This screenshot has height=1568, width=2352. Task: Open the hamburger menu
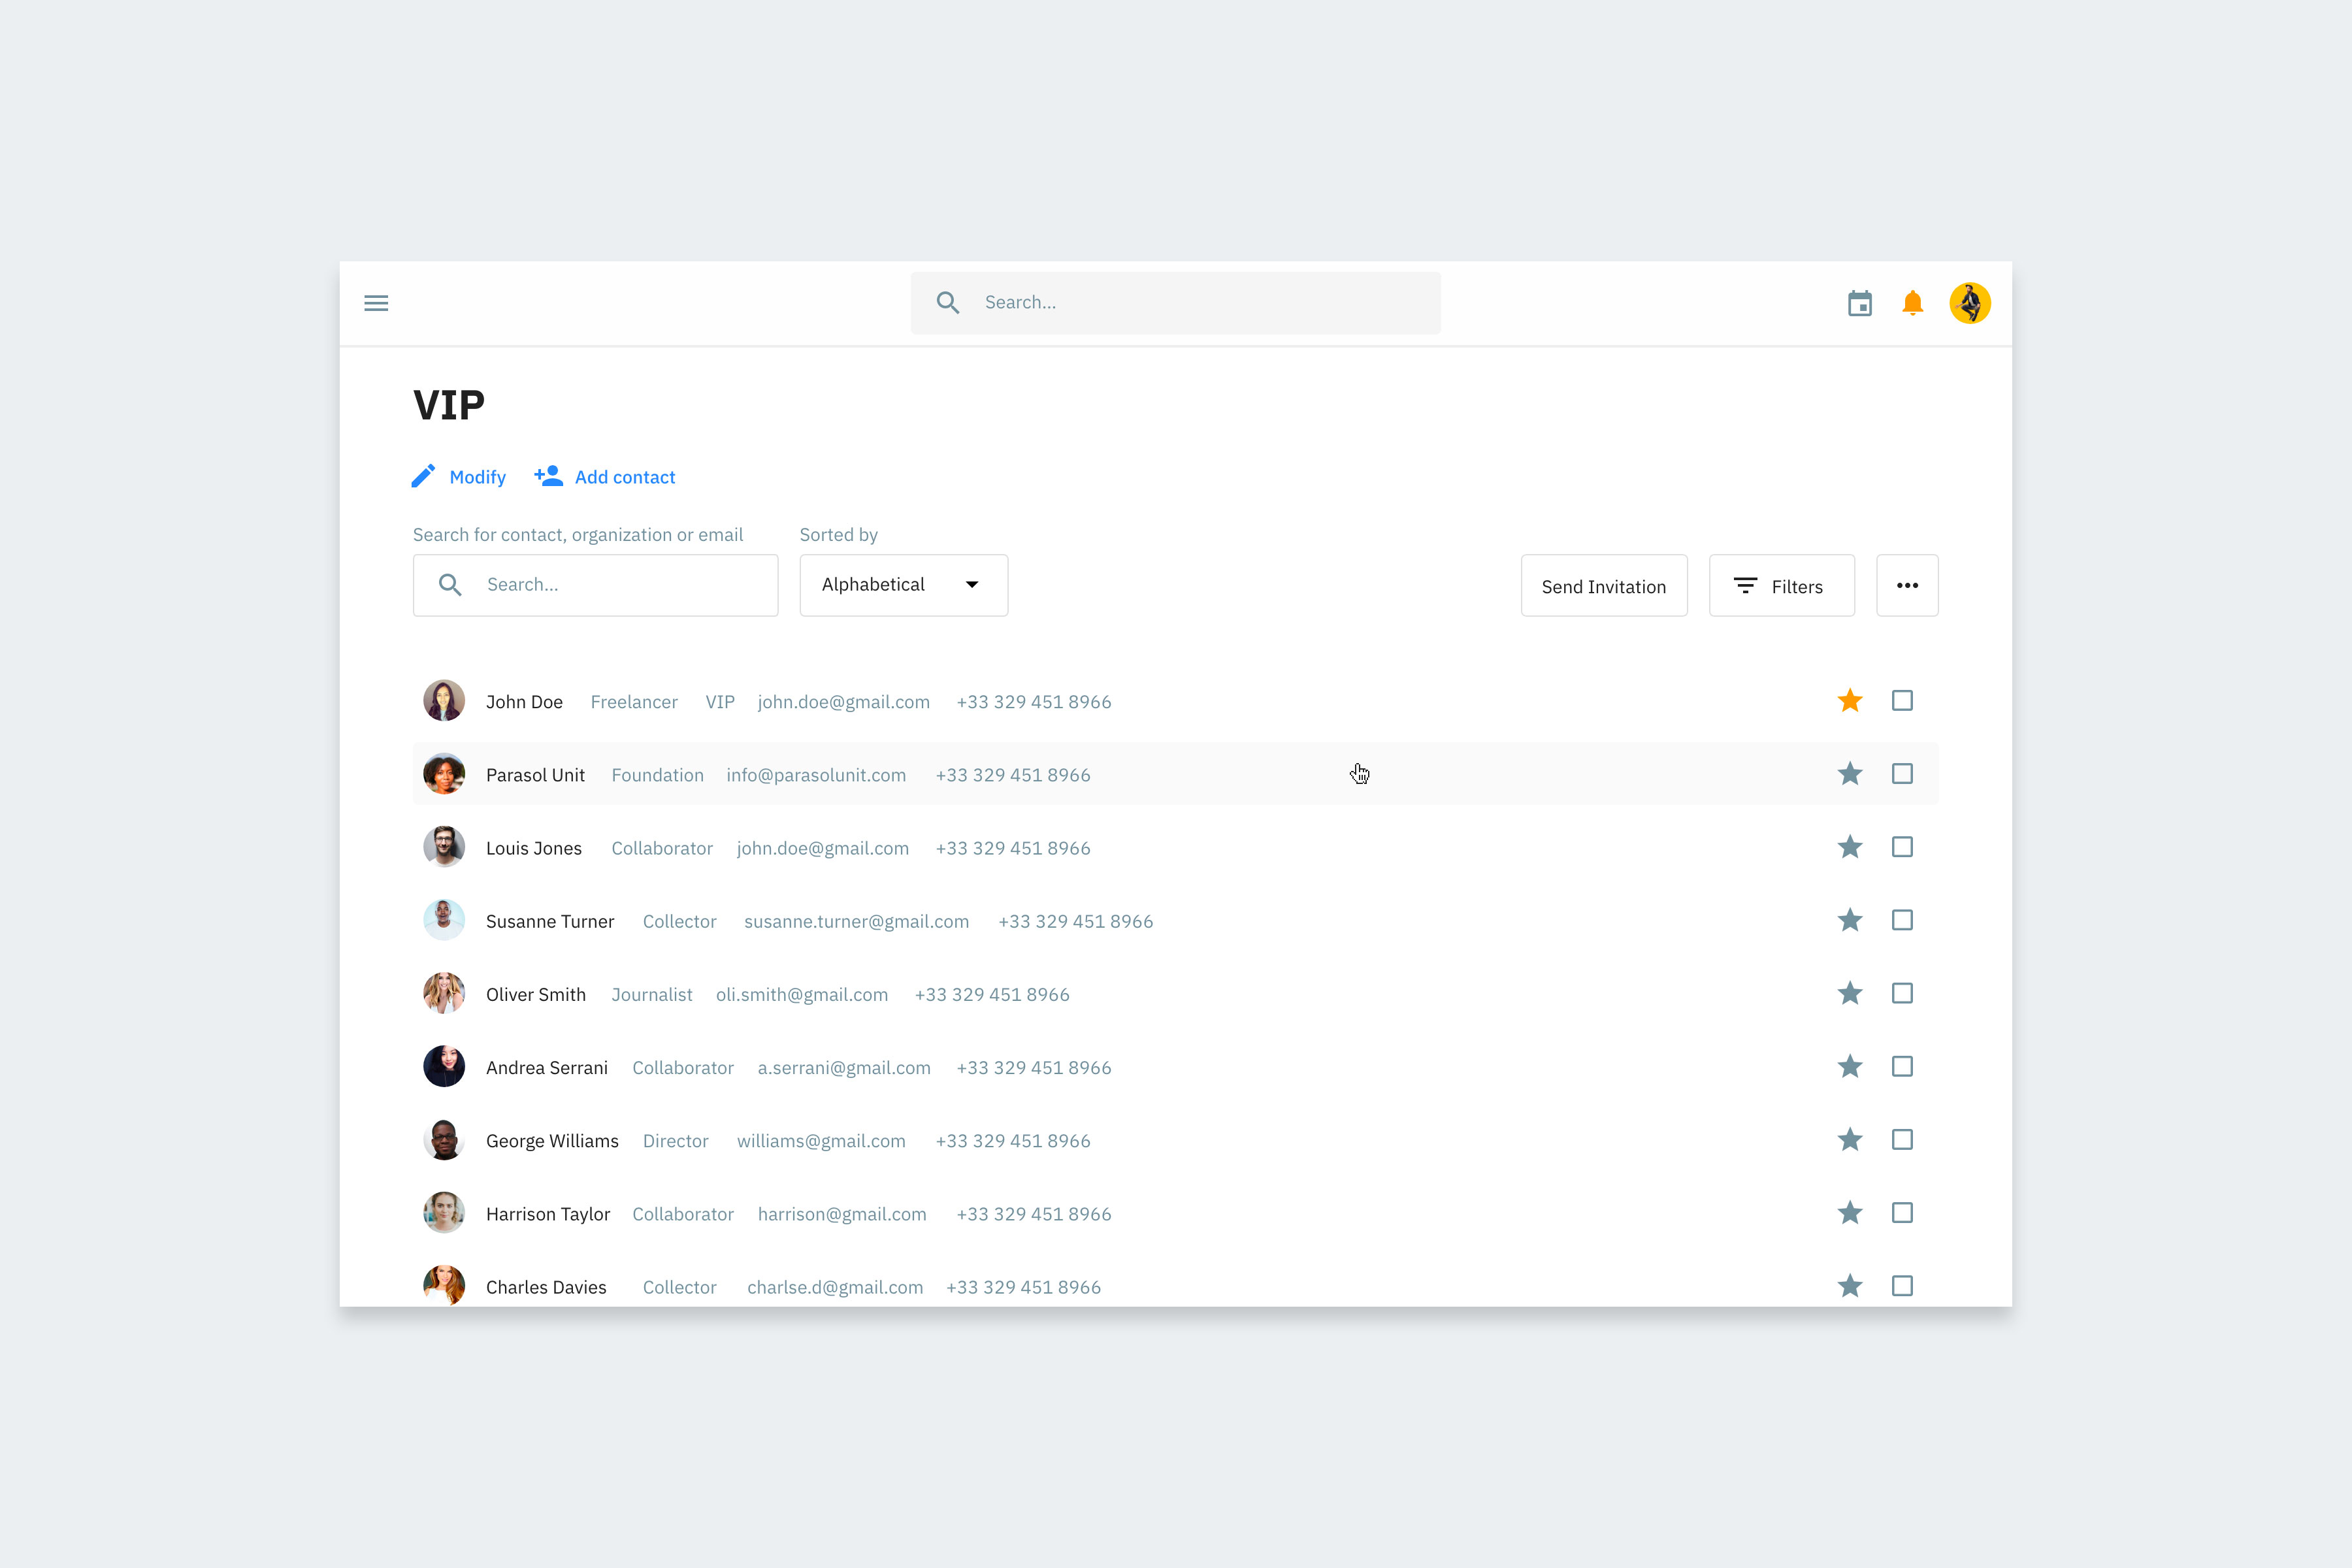click(376, 303)
